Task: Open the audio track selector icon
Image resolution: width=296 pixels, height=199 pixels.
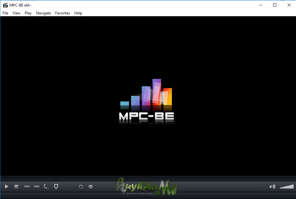Action: pos(81,187)
